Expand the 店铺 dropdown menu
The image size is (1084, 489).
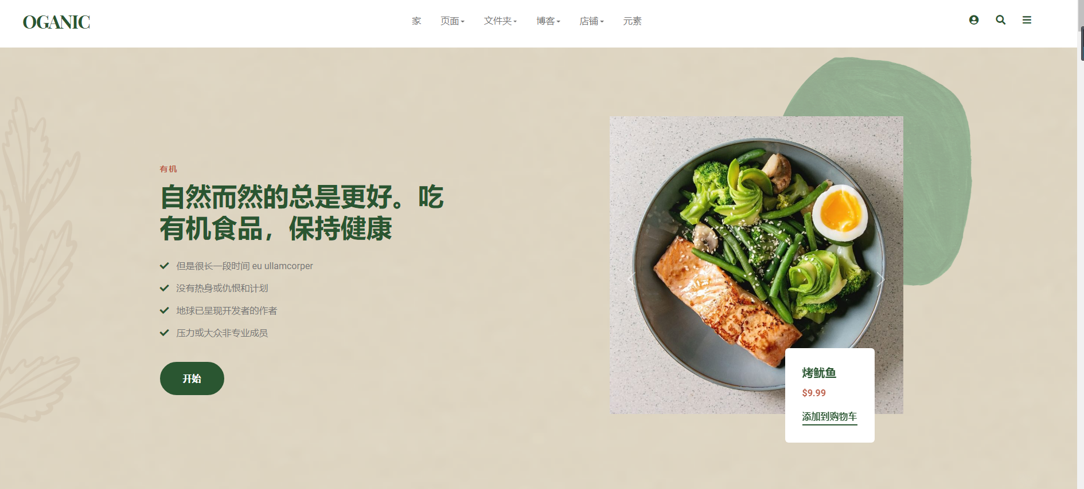tap(591, 21)
